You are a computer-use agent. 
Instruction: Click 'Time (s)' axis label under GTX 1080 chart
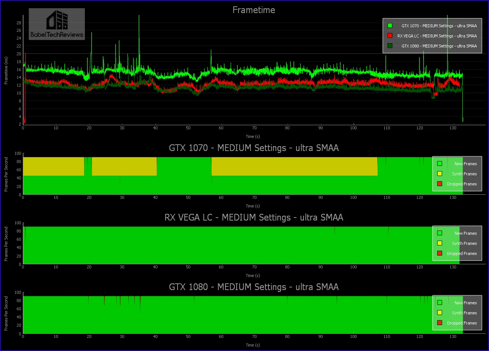tap(253, 345)
